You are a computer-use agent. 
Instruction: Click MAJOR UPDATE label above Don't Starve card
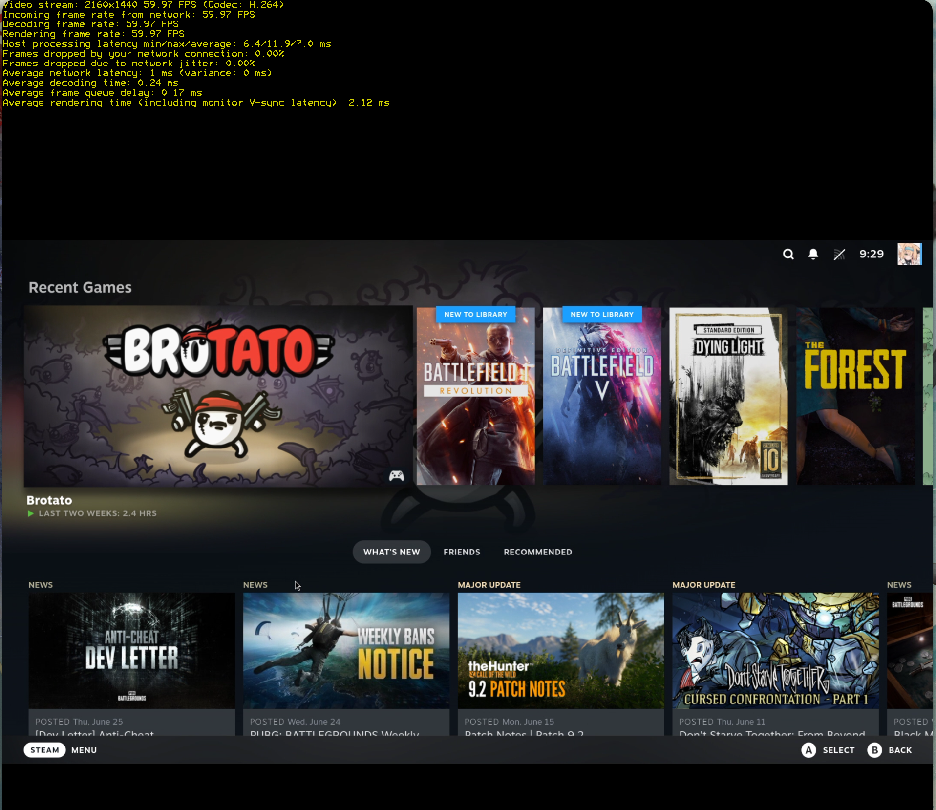(703, 585)
